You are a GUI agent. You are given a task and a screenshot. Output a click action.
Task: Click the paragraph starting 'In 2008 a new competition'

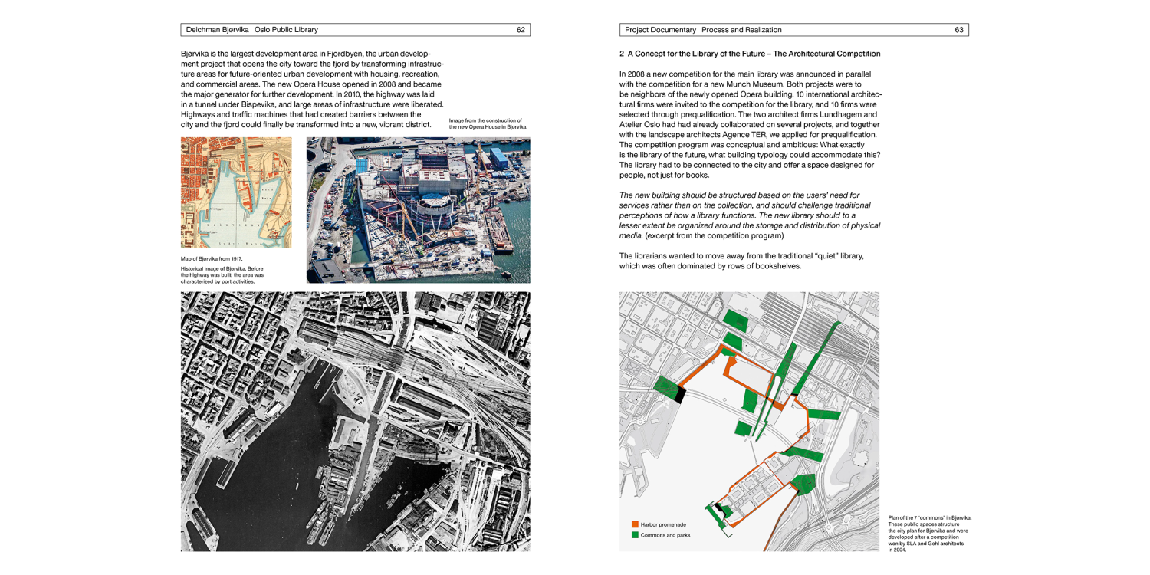point(749,124)
